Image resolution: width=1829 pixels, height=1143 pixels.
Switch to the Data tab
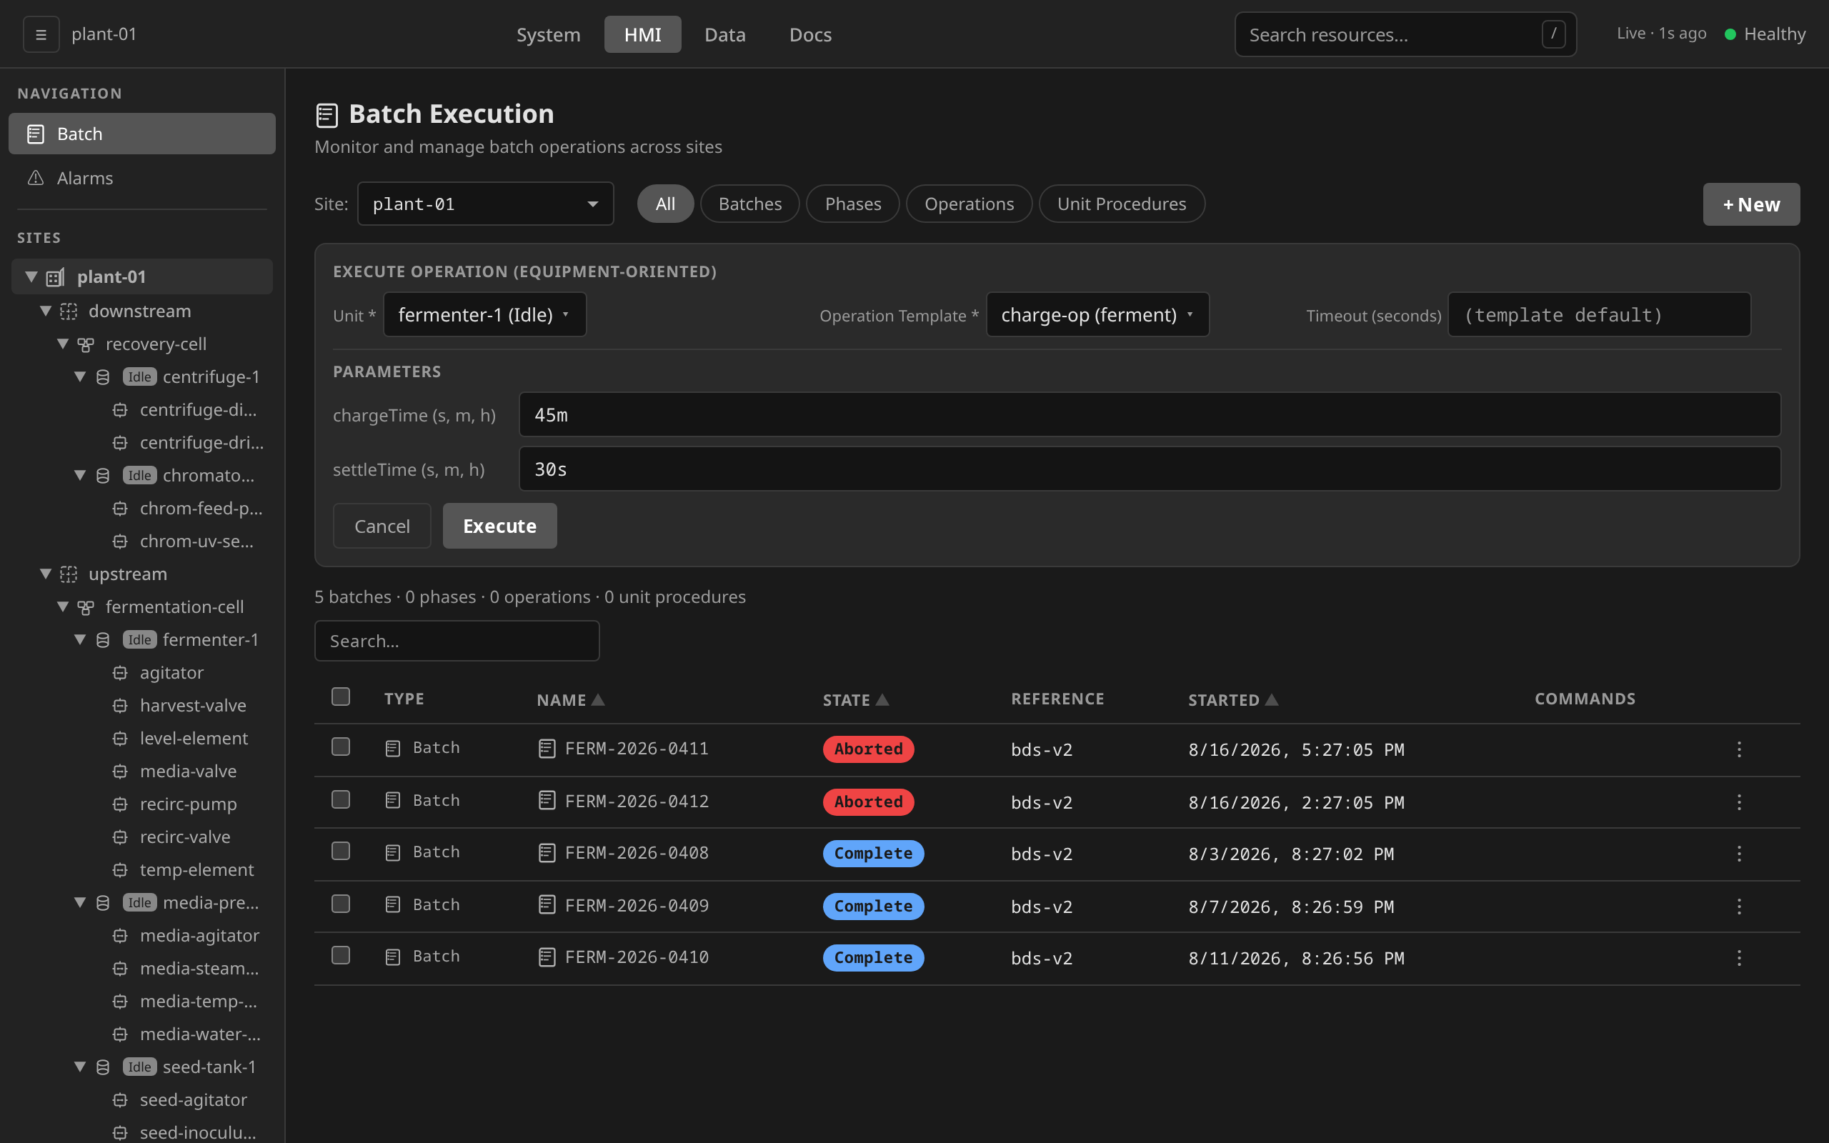pos(724,35)
